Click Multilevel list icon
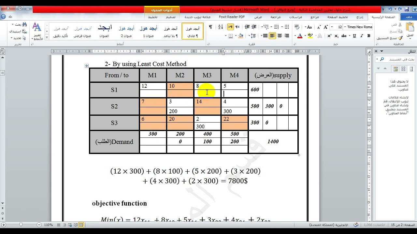 pyautogui.click(x=266, y=27)
